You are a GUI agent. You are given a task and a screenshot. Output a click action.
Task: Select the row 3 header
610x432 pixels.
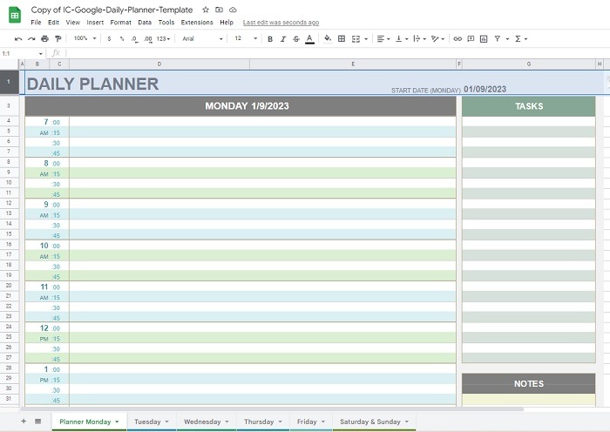9,105
